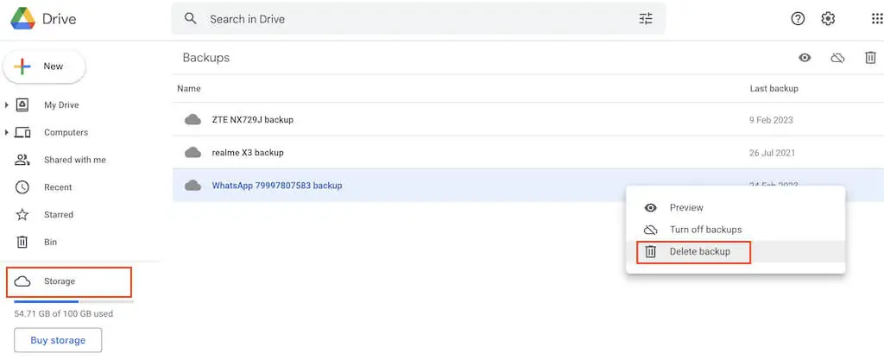This screenshot has height=360, width=884.
Task: Select Delete backup from context menu
Action: [x=699, y=252]
